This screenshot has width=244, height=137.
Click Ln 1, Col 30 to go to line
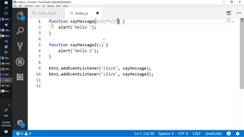[x=144, y=134]
